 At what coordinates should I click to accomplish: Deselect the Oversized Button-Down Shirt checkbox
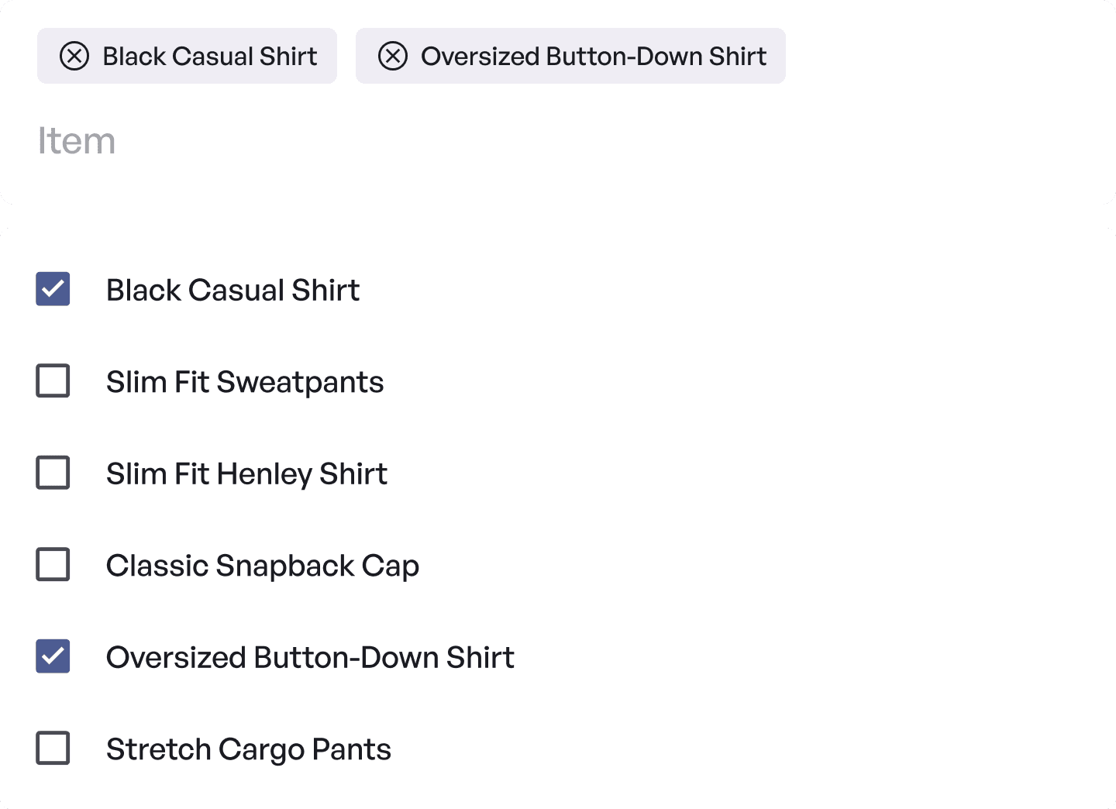[x=53, y=656]
